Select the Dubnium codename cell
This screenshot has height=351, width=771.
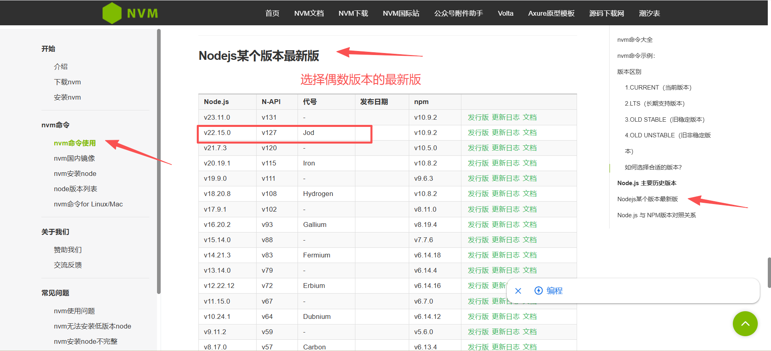[x=326, y=316]
